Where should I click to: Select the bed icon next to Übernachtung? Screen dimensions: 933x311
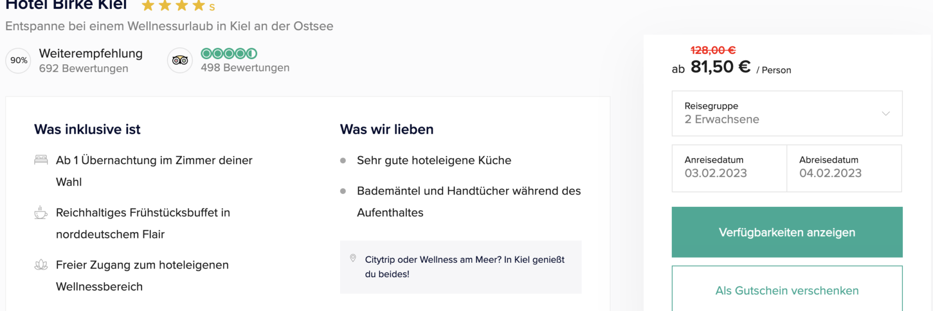pos(40,160)
